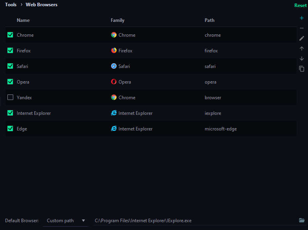Browse for browser path with folder icon

pyautogui.click(x=301, y=220)
